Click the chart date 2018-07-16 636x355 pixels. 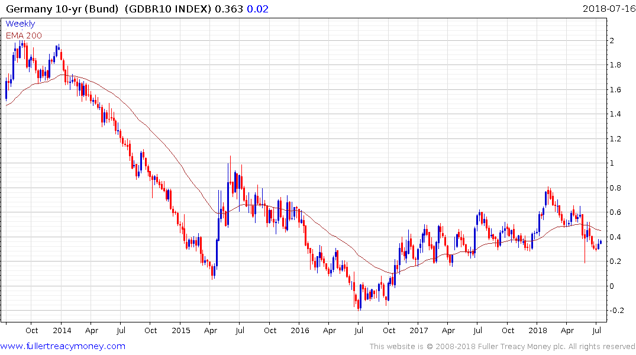click(608, 9)
